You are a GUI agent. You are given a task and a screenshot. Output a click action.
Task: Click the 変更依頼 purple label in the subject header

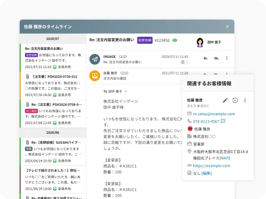tap(145, 40)
